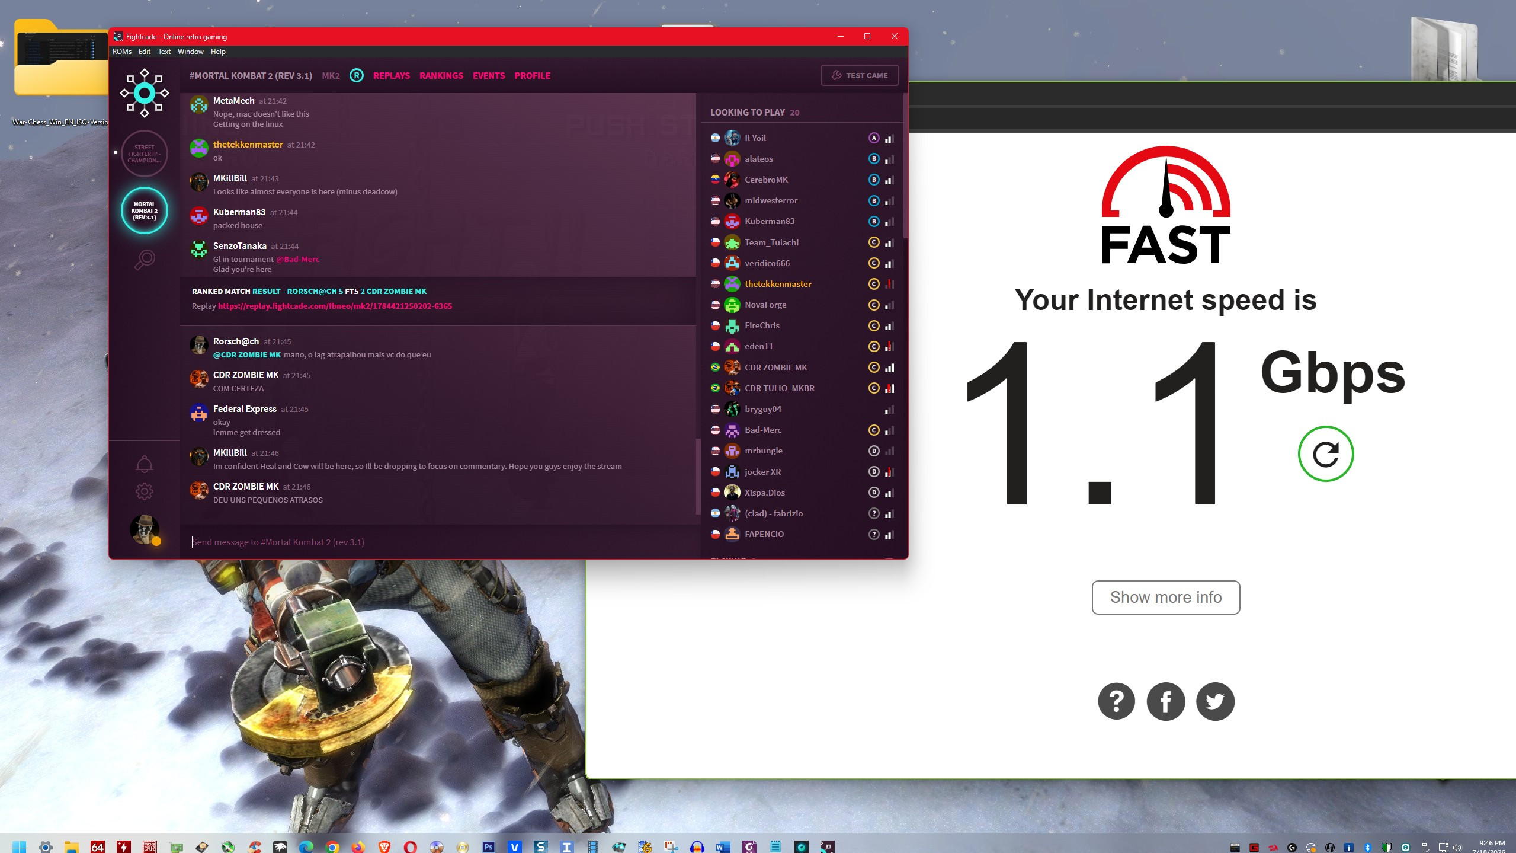Viewport: 1516px width, 853px height.
Task: Open the volume control in system tray
Action: click(x=1457, y=848)
